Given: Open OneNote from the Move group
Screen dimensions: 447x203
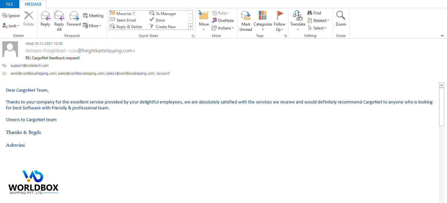Looking at the screenshot, I should point(223,20).
